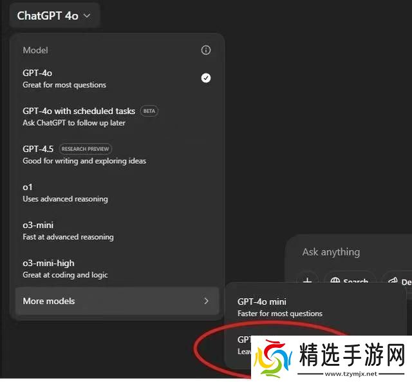The image size is (412, 382).
Task: Click the GPT-4o selected checkmark
Action: coord(206,78)
